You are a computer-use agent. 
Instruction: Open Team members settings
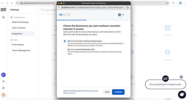tap(19, 28)
